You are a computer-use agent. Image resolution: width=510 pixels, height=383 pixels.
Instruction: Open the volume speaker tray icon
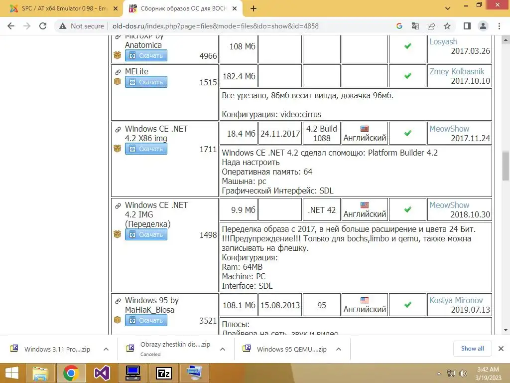[x=463, y=374]
